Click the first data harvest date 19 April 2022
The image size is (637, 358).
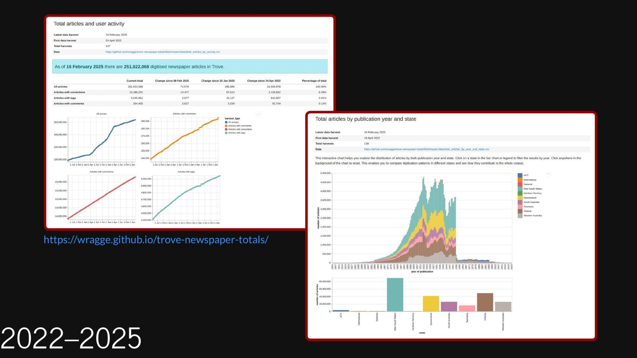372,138
